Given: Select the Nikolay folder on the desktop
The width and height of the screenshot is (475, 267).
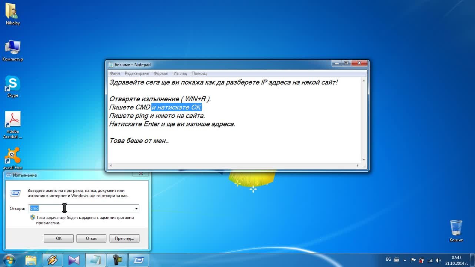Looking at the screenshot, I should click(x=13, y=12).
